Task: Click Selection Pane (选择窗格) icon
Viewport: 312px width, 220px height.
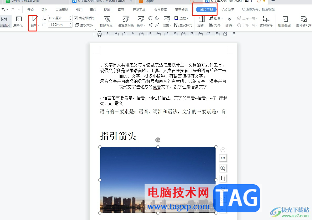Action: click(266, 19)
